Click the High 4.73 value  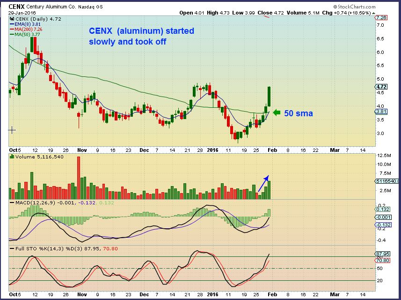(218, 13)
